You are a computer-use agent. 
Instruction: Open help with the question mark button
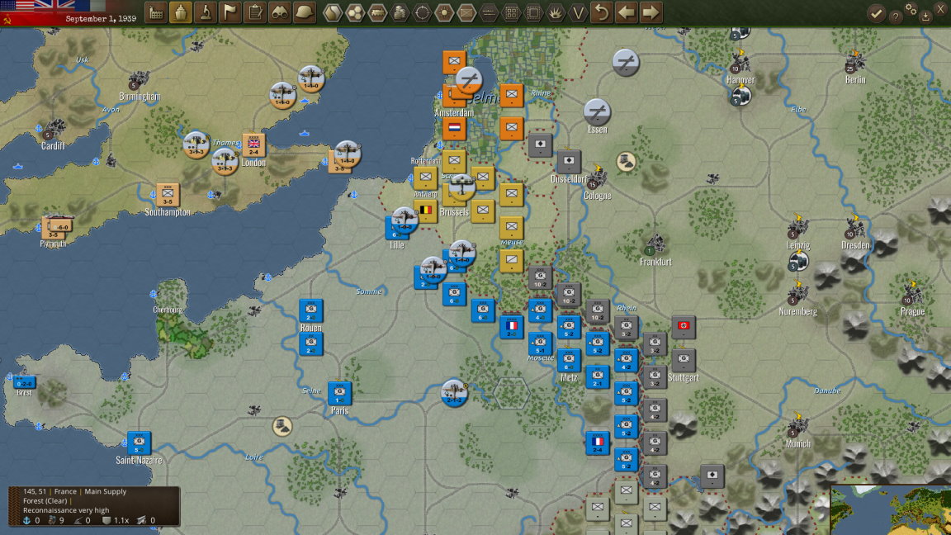coord(895,17)
